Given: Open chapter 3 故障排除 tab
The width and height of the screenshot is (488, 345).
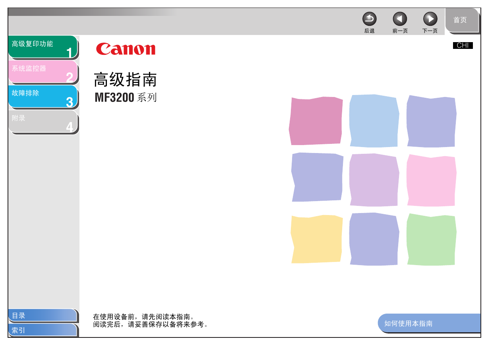Looking at the screenshot, I should pos(43,97).
